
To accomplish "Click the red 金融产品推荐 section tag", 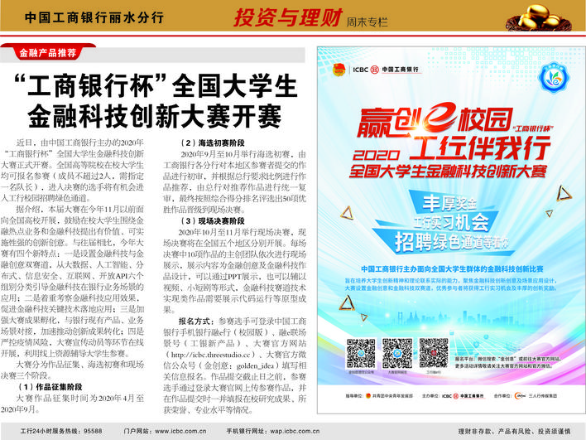I will point(48,53).
